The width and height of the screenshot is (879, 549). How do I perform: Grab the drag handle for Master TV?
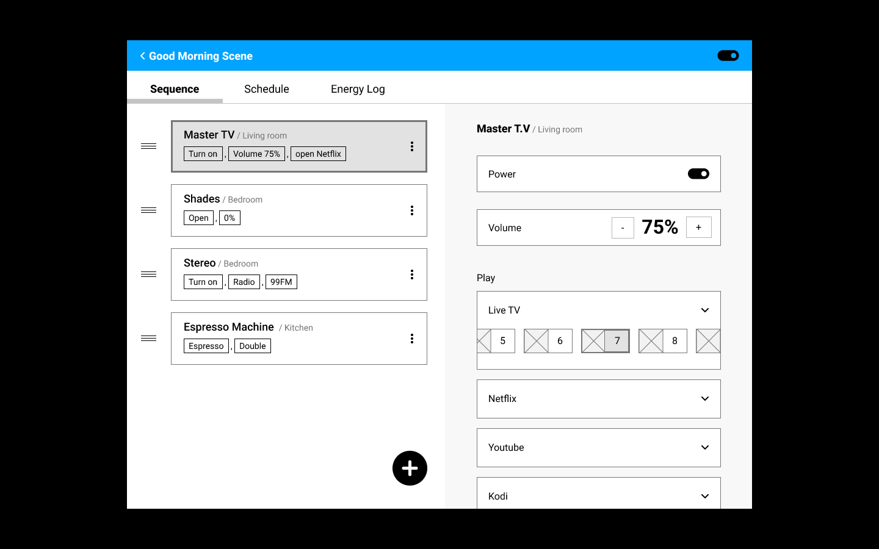148,146
